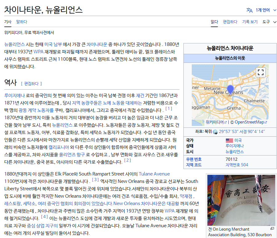This screenshot has width=277, height=238.
Task: Open the 지역번호 504 link
Action: (x=236, y=165)
